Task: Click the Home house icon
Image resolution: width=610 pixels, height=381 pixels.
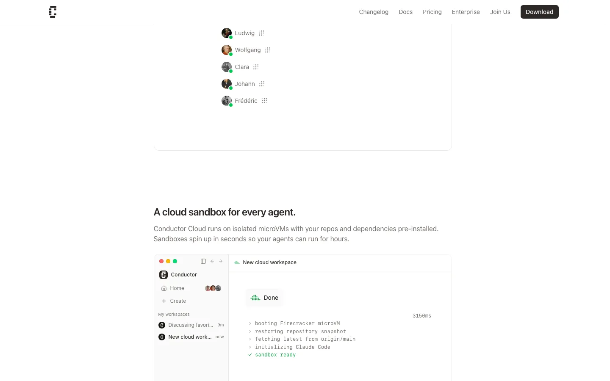Action: (164, 288)
